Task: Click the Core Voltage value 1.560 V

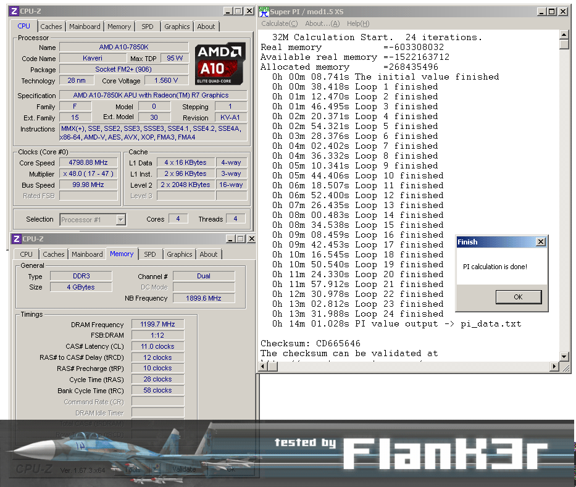Action: (x=166, y=80)
